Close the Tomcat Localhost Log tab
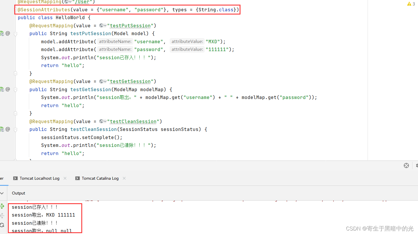 65,178
